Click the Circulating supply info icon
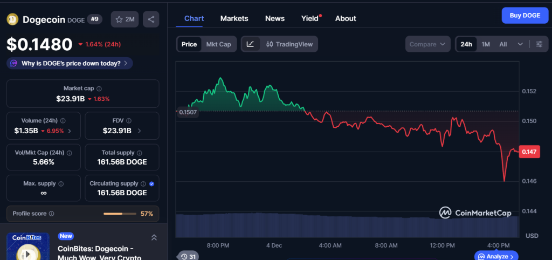 143,184
